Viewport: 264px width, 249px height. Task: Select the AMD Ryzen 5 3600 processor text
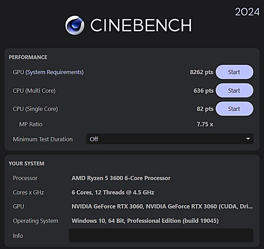(121, 178)
